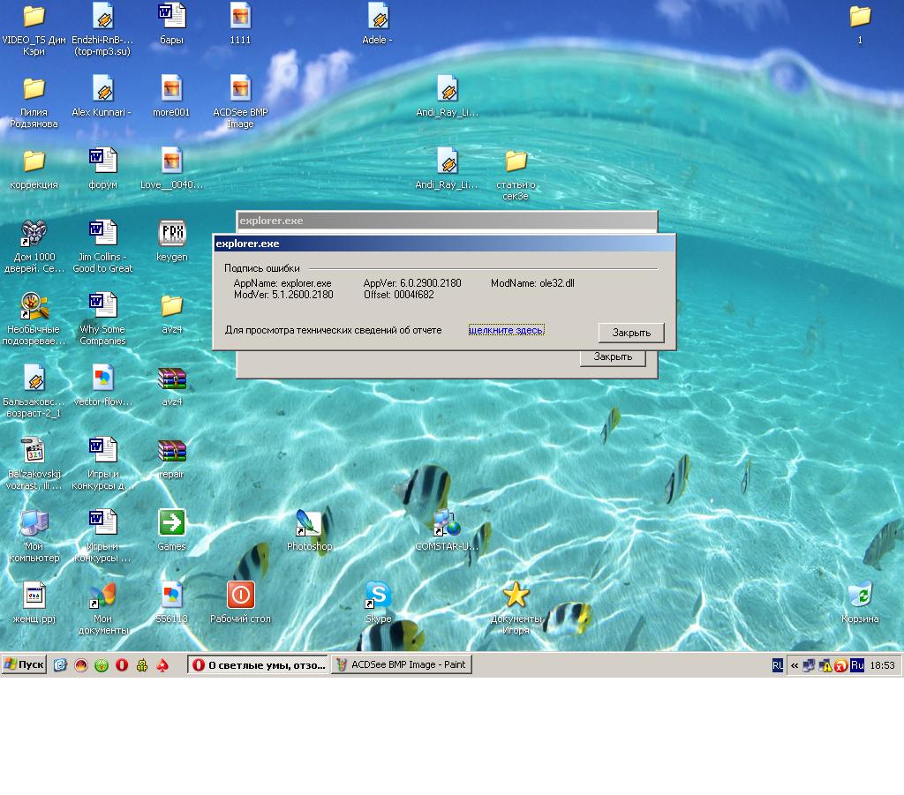Viewport: 904px width, 795px height.
Task: Select the Мой компьютер desktop icon
Action: coord(34,523)
